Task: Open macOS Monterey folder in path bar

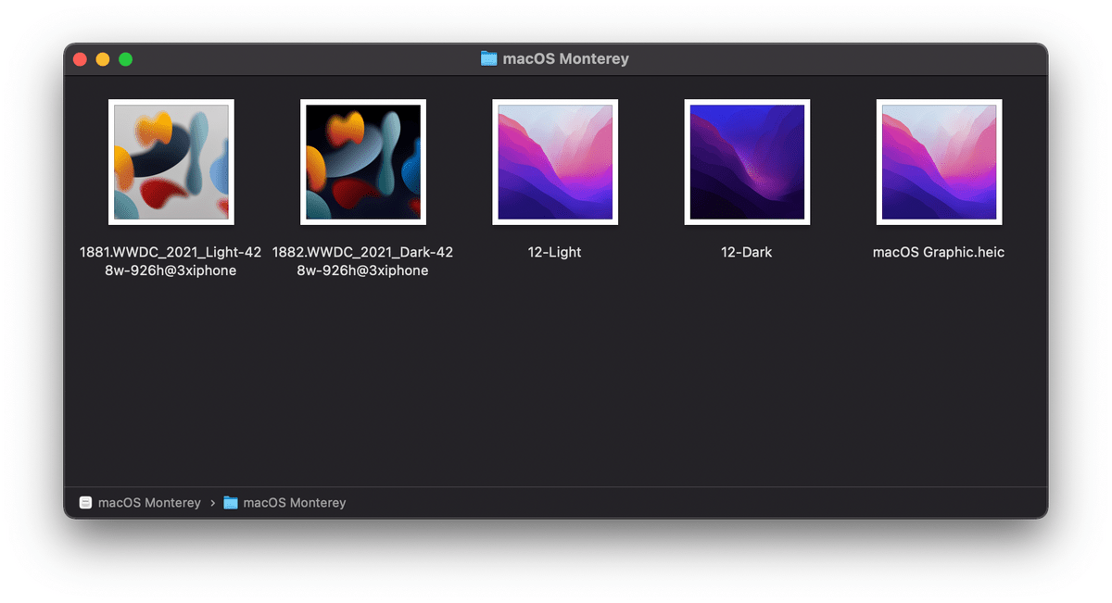Action: point(295,503)
